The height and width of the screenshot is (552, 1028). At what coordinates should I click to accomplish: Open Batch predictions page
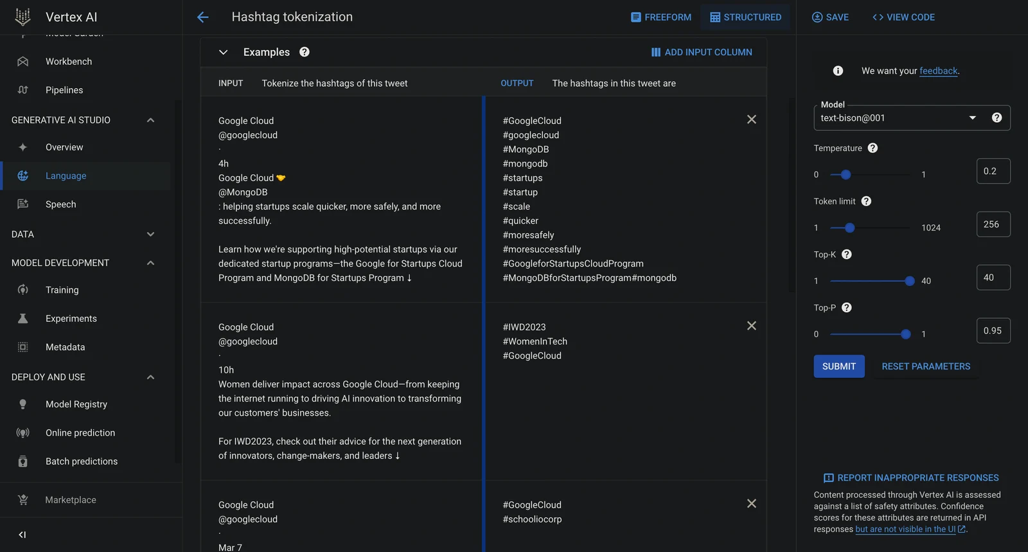82,461
